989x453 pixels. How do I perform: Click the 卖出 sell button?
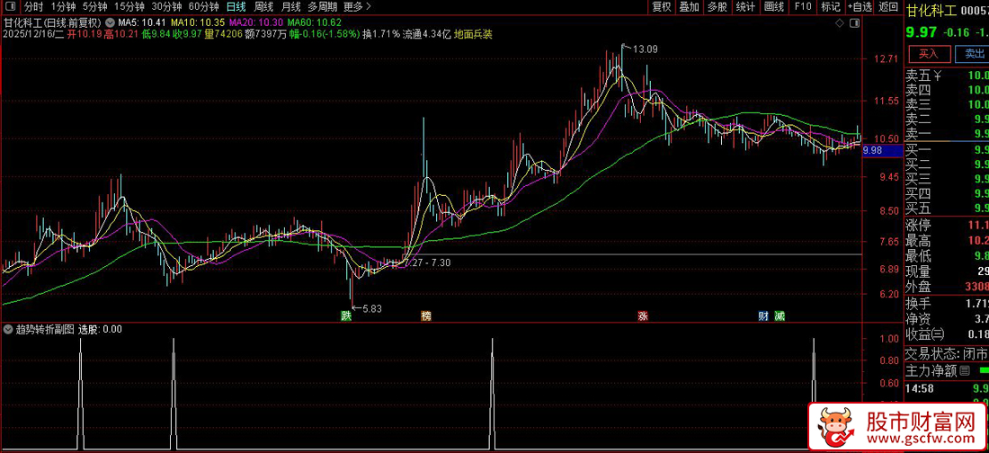pos(972,53)
